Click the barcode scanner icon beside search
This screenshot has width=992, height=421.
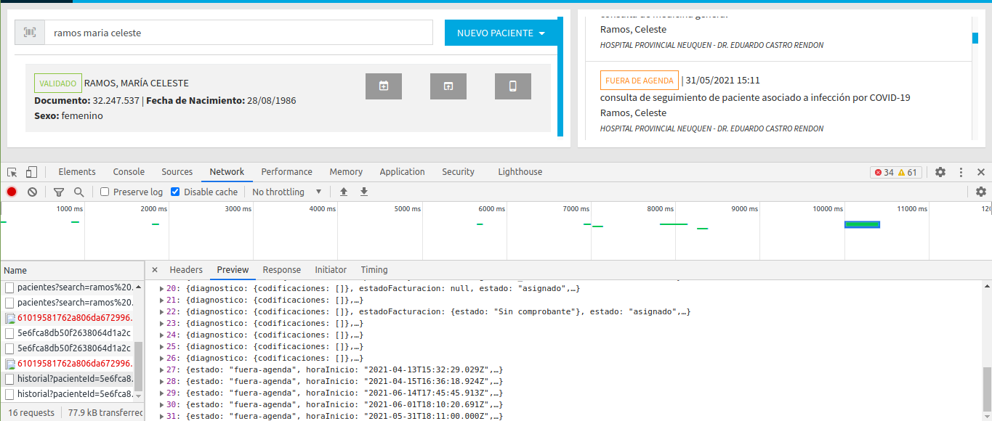[30, 33]
